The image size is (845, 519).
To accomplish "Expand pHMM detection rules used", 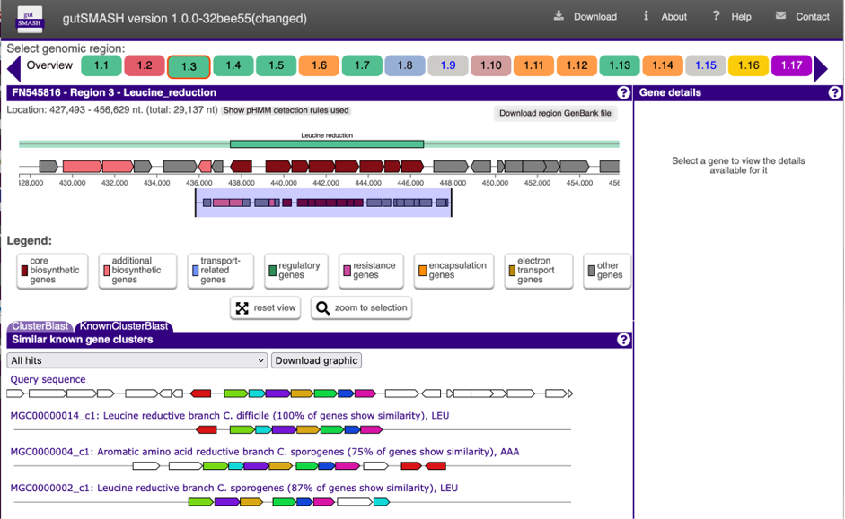I will click(286, 110).
